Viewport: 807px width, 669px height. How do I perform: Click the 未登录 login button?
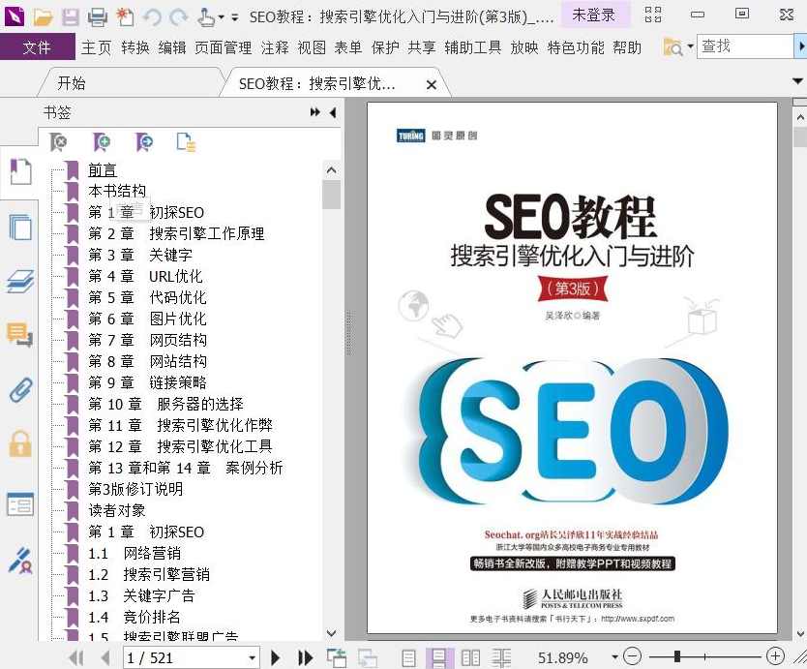[x=592, y=15]
